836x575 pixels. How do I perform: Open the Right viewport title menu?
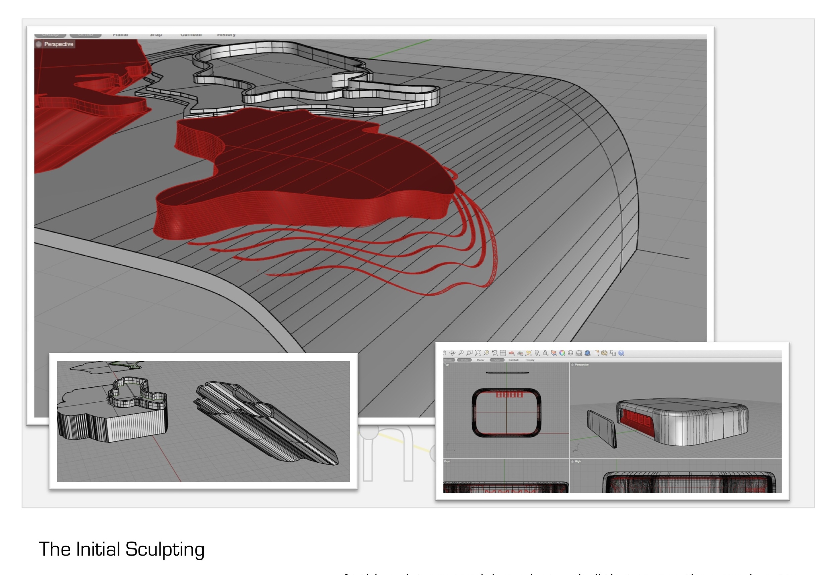coord(577,462)
